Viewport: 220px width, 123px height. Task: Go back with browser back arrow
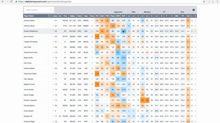3,1
